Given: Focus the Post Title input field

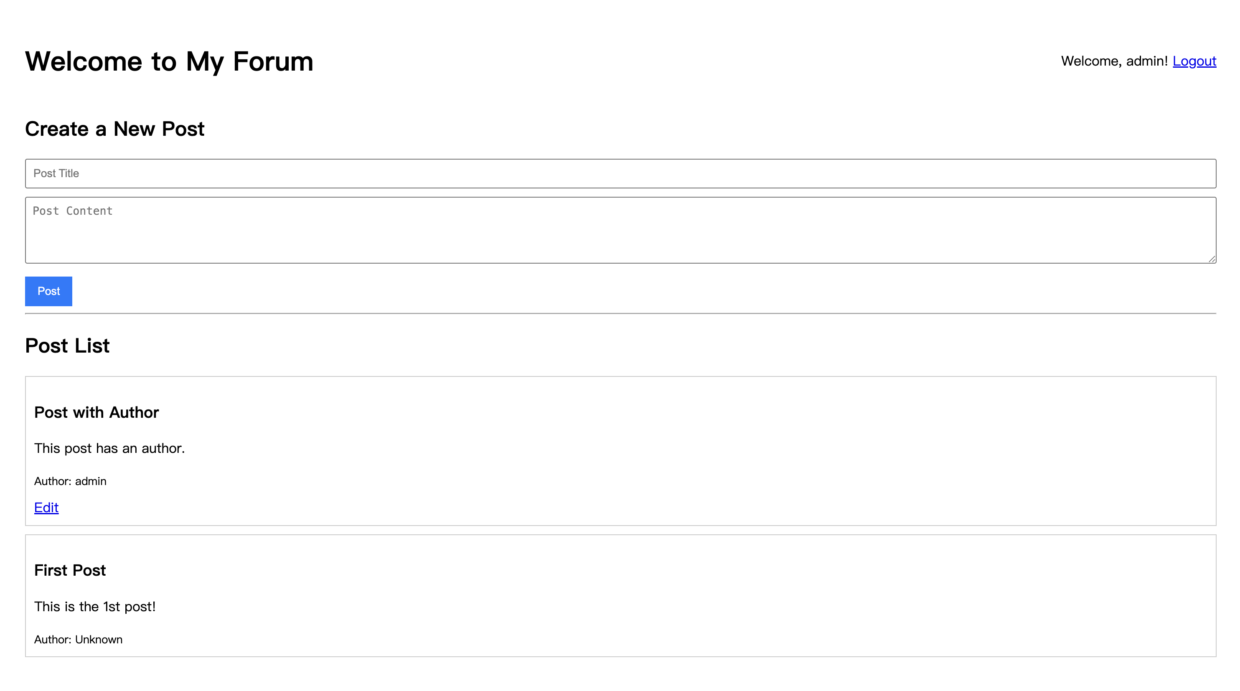Looking at the screenshot, I should point(620,173).
